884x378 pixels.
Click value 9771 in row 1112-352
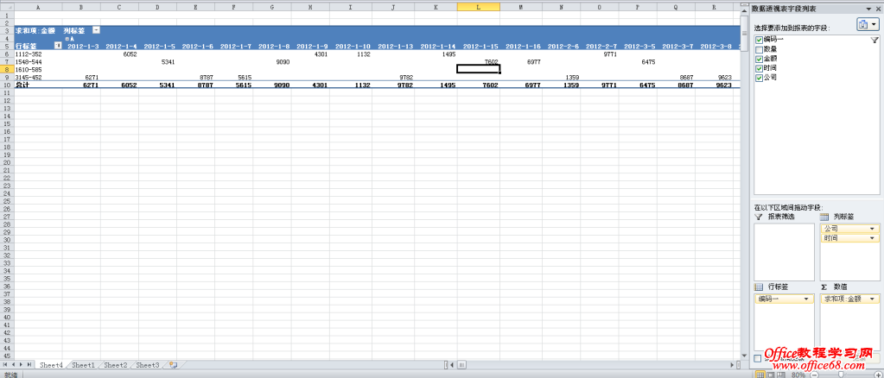coord(610,54)
